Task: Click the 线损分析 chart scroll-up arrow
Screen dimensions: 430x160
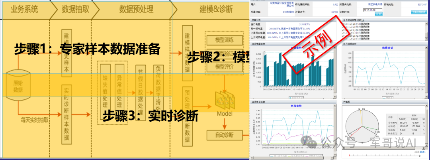Action: click(426, 47)
